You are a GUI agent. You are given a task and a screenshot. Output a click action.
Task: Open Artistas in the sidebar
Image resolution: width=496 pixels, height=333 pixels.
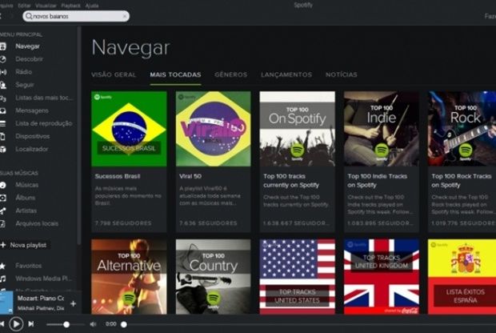(x=26, y=211)
